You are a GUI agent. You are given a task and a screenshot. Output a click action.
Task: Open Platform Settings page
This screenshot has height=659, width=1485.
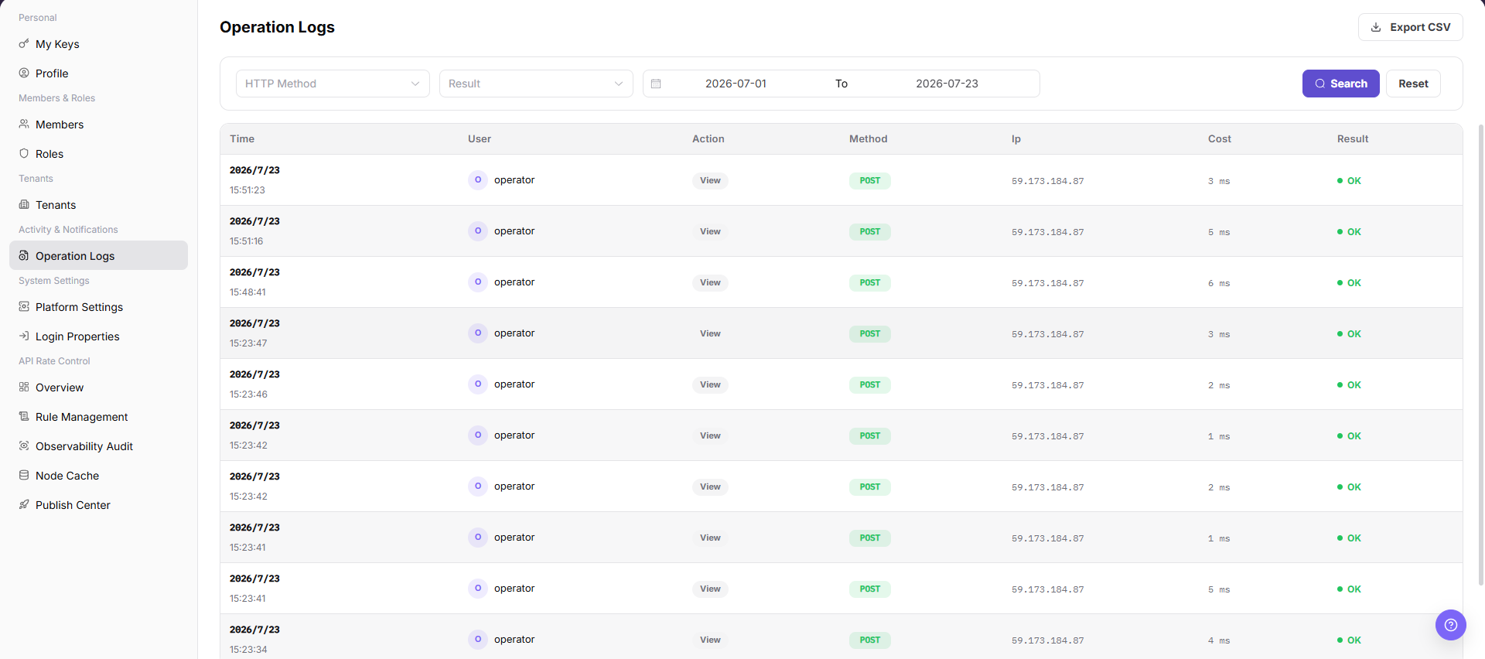click(x=98, y=307)
